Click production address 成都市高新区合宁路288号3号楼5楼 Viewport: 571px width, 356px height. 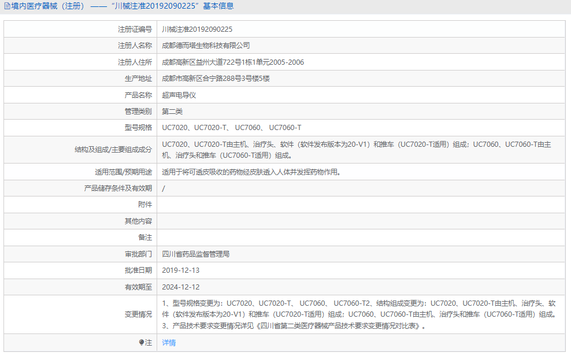(x=216, y=78)
